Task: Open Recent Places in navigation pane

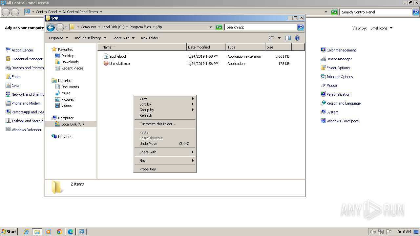Action: (72, 68)
